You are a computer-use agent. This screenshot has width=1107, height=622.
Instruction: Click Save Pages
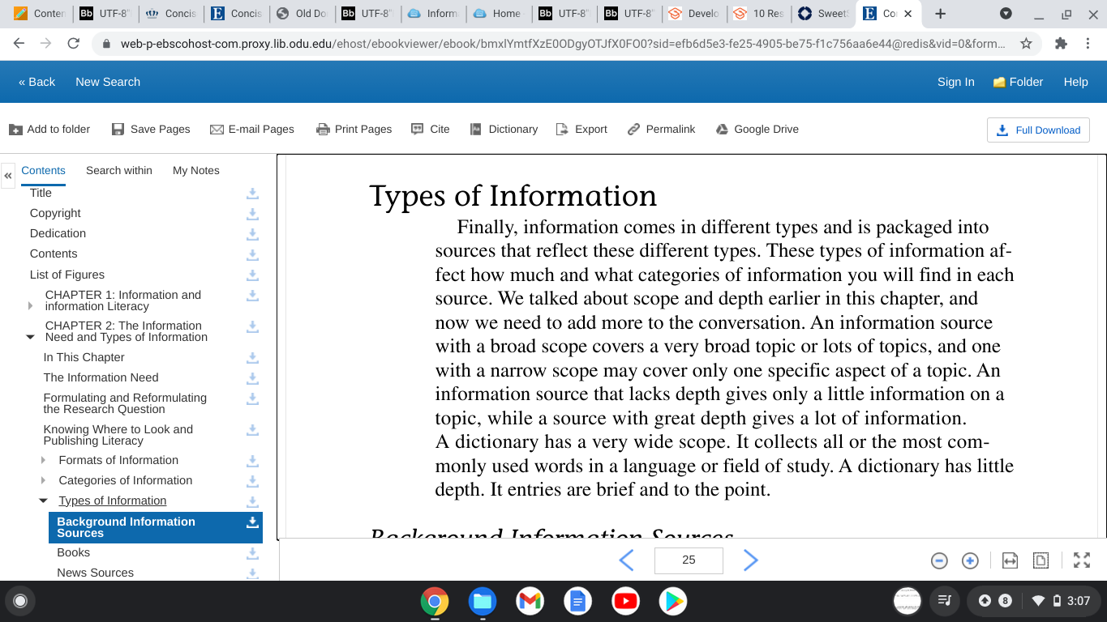[151, 129]
